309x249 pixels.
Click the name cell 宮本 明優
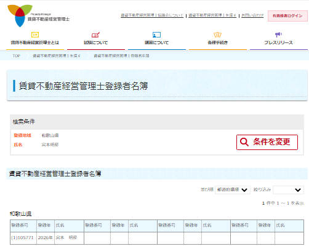(x=69, y=238)
